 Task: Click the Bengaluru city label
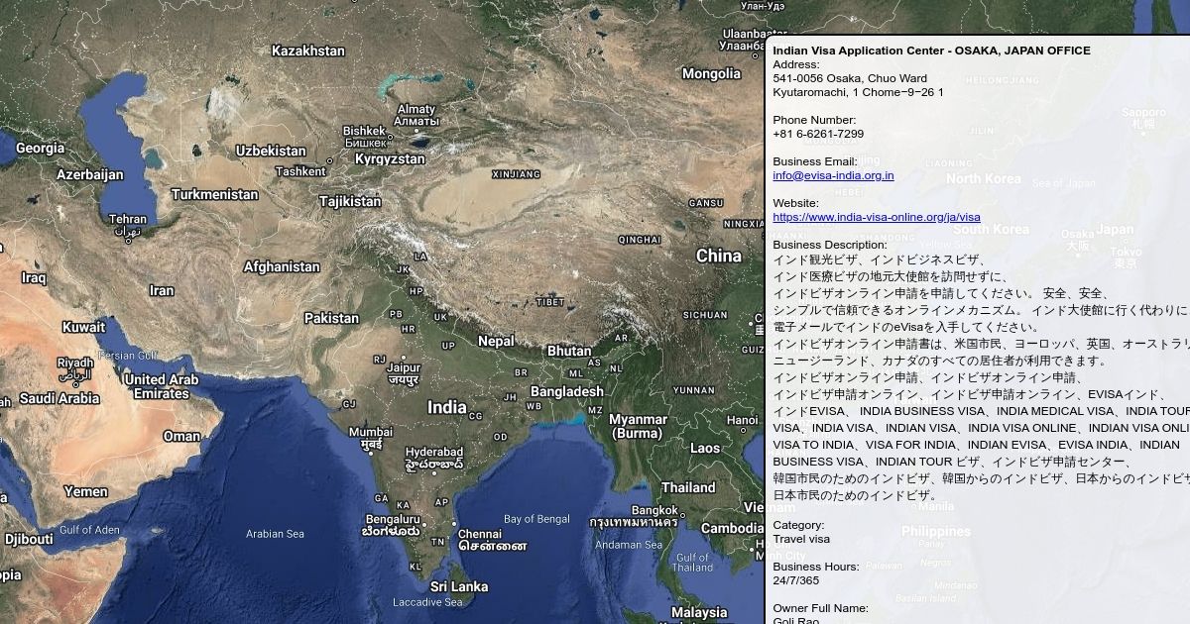[394, 524]
